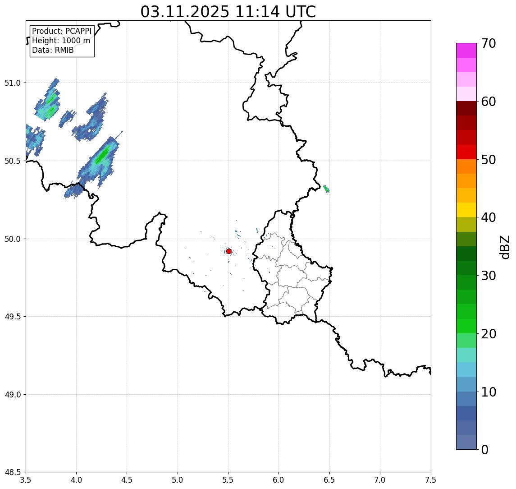The height and width of the screenshot is (489, 516).
Task: Click the longitude axis label 4.0
Action: click(x=76, y=480)
